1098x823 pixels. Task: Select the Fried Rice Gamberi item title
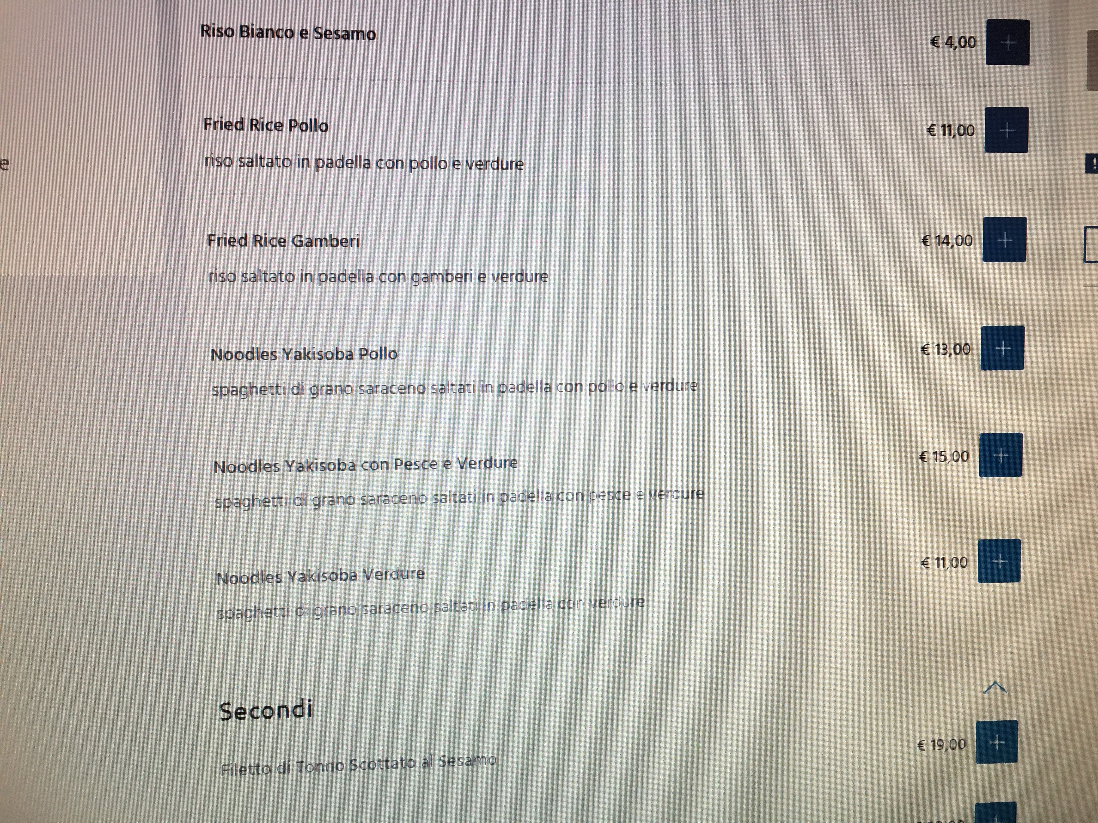283,241
